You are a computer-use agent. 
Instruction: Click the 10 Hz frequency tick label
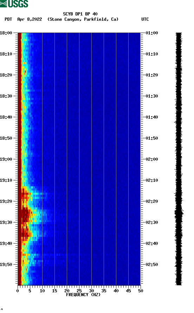tap(42, 291)
